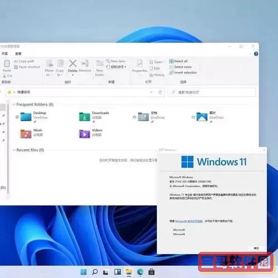
Task: Expand the address bar history dropdown arrow
Action: click(151, 92)
